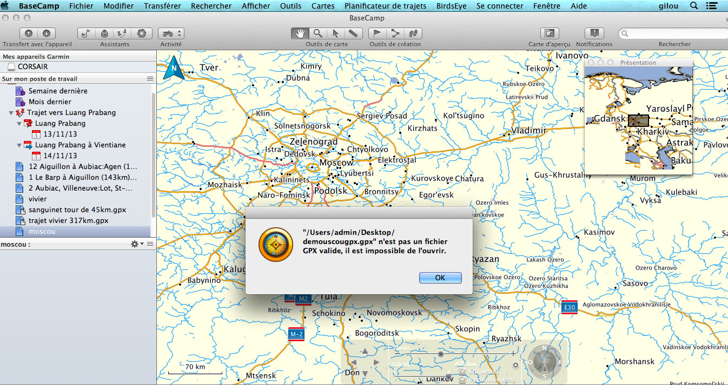Screen dimensions: 728x385
Task: Choose the flag waypoint creation tool
Action: click(x=378, y=33)
